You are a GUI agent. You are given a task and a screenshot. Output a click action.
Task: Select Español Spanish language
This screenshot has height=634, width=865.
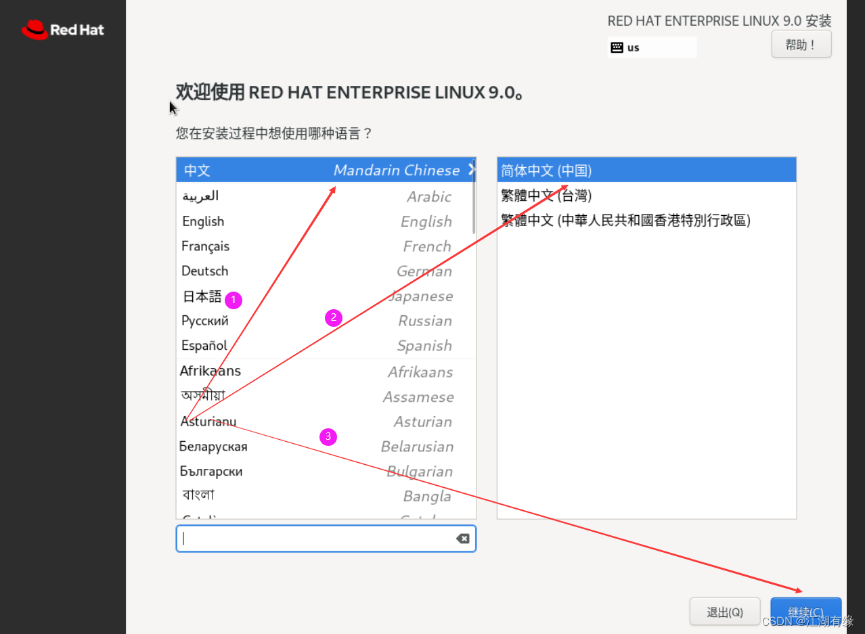[203, 345]
